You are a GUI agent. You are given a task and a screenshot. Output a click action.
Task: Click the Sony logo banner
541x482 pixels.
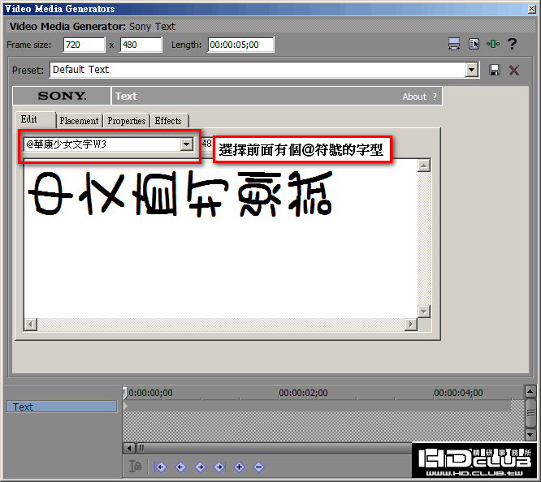point(62,96)
